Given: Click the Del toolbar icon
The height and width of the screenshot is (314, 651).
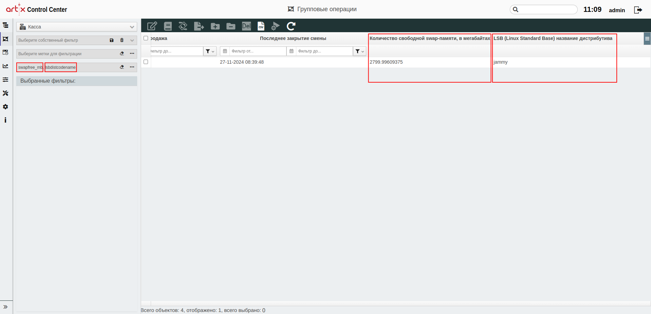Looking at the screenshot, I should pyautogui.click(x=246, y=26).
